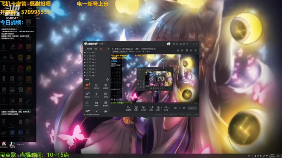Click the microphone icon in bottom toolbar
This screenshot has width=282, height=158.
click(x=158, y=108)
